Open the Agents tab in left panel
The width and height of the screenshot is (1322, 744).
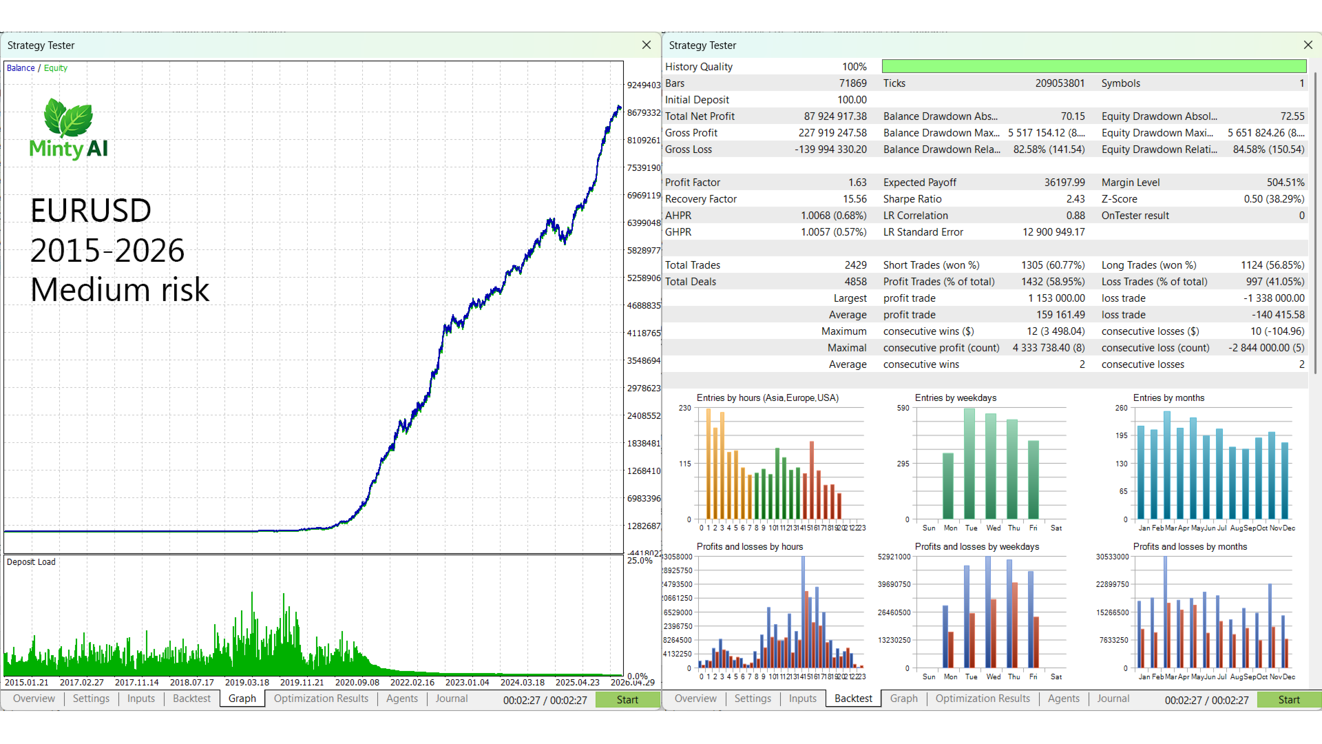[x=402, y=699]
